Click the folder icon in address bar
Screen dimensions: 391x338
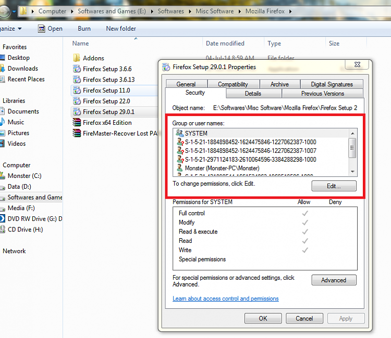(23, 11)
